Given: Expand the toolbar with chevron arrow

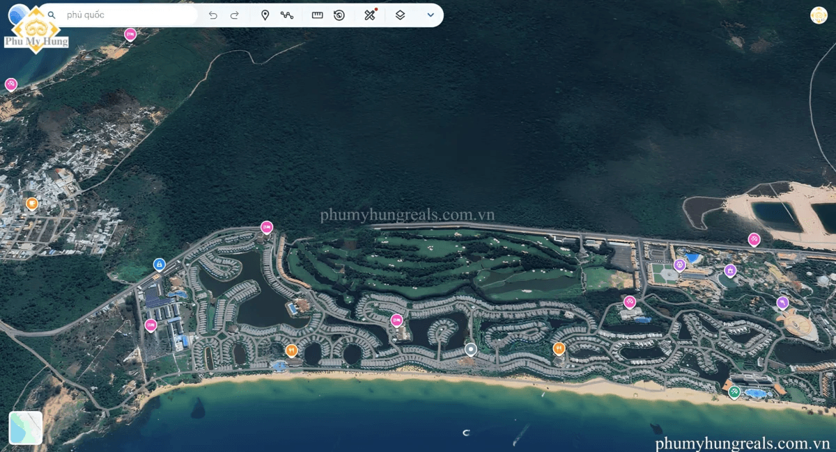Looking at the screenshot, I should (431, 15).
